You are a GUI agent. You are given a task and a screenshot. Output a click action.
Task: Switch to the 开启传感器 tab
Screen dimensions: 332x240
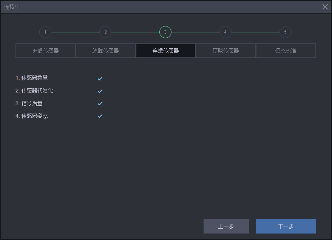tap(46, 51)
